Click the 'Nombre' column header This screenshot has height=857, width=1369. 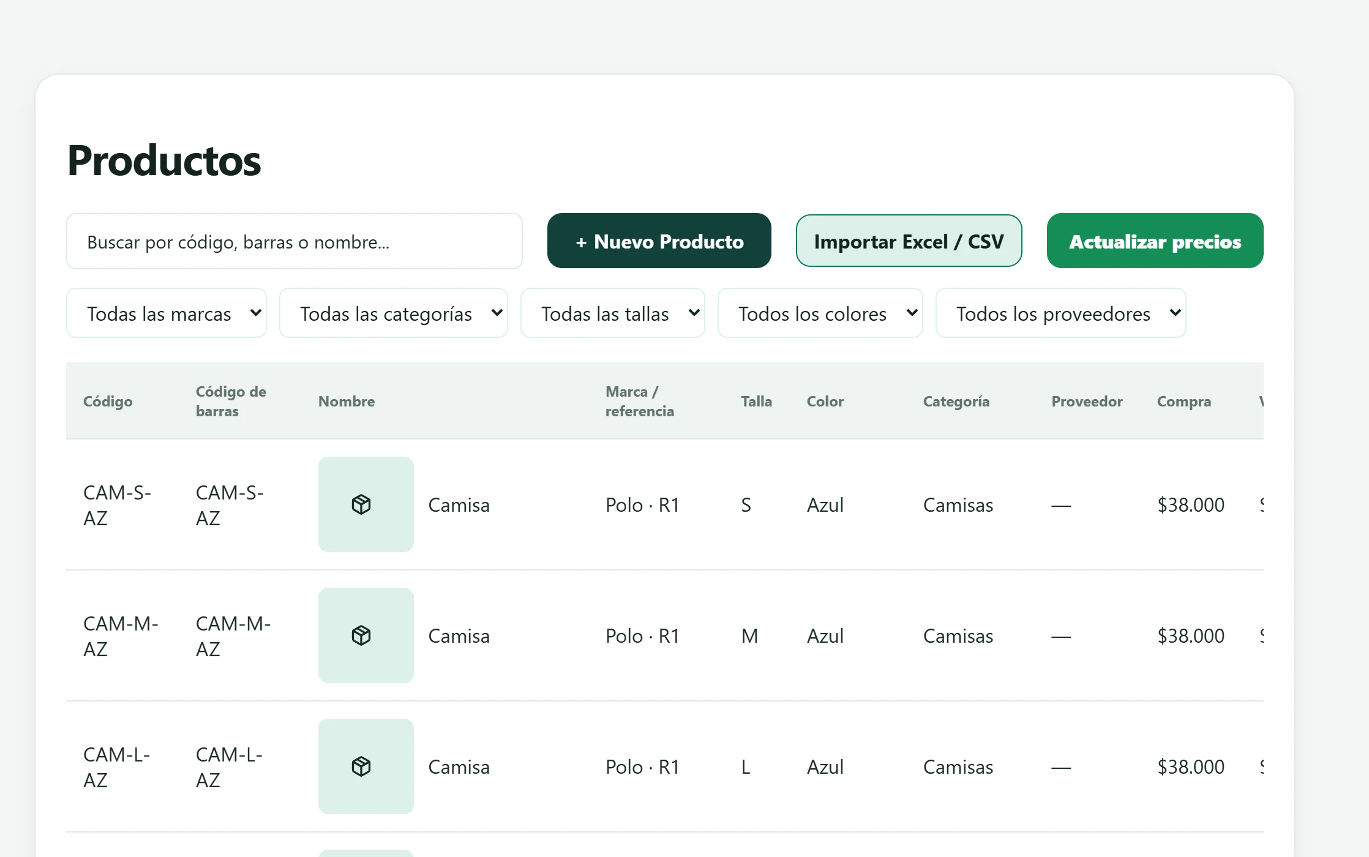coord(347,402)
